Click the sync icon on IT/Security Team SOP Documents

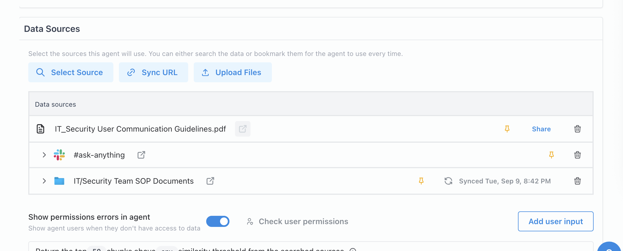(x=448, y=181)
